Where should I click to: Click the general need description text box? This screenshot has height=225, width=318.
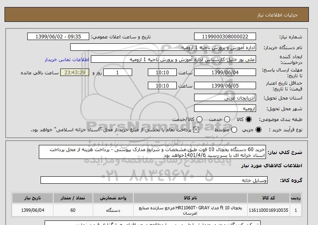pyautogui.click(x=152, y=152)
